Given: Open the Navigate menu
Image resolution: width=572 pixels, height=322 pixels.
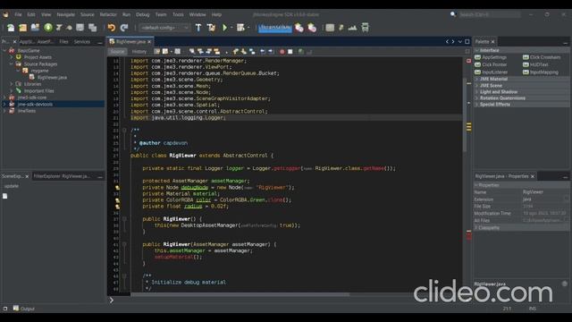Looking at the screenshot, I should (65, 14).
